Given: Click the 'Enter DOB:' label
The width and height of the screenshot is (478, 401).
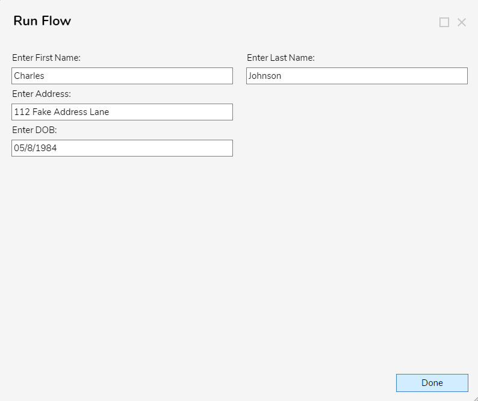Looking at the screenshot, I should [x=34, y=130].
